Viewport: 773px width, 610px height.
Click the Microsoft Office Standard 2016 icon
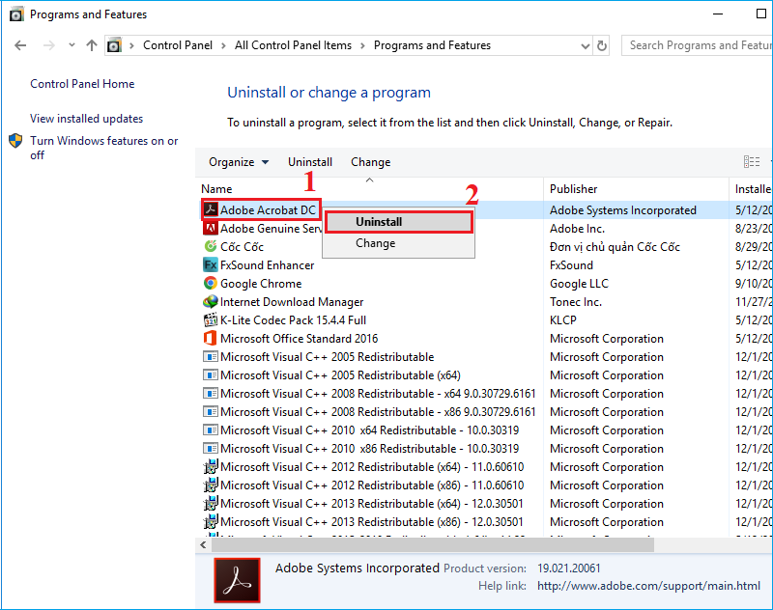point(211,339)
